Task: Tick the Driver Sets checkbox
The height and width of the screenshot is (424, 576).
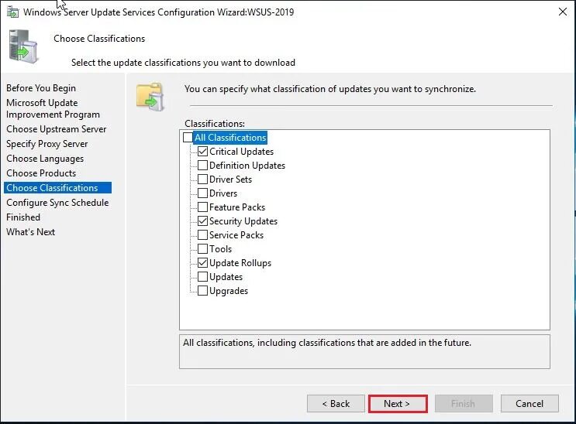Action: pyautogui.click(x=202, y=180)
